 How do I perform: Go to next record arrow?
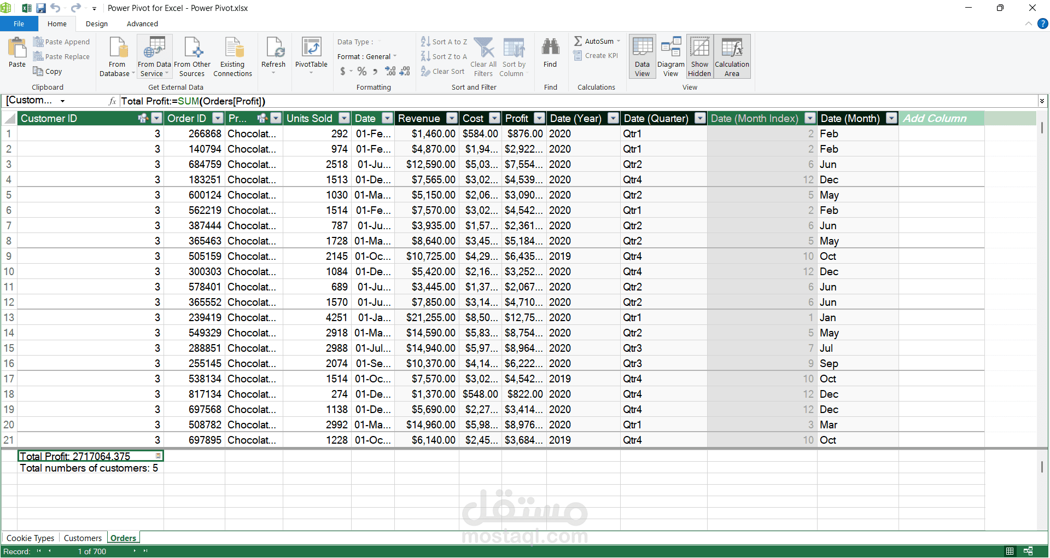pos(135,551)
